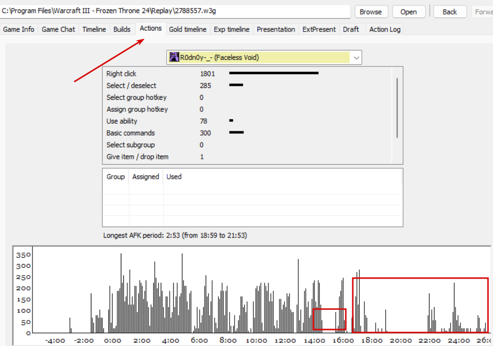This screenshot has height=346, width=493.
Task: Click the 24:00 mark on chart axis
Action: pyautogui.click(x=459, y=341)
